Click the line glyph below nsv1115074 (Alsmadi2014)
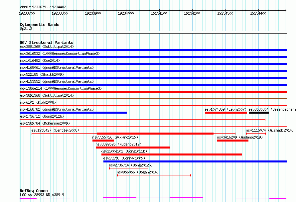Viewport: 296px width, 202px height. click(256, 134)
